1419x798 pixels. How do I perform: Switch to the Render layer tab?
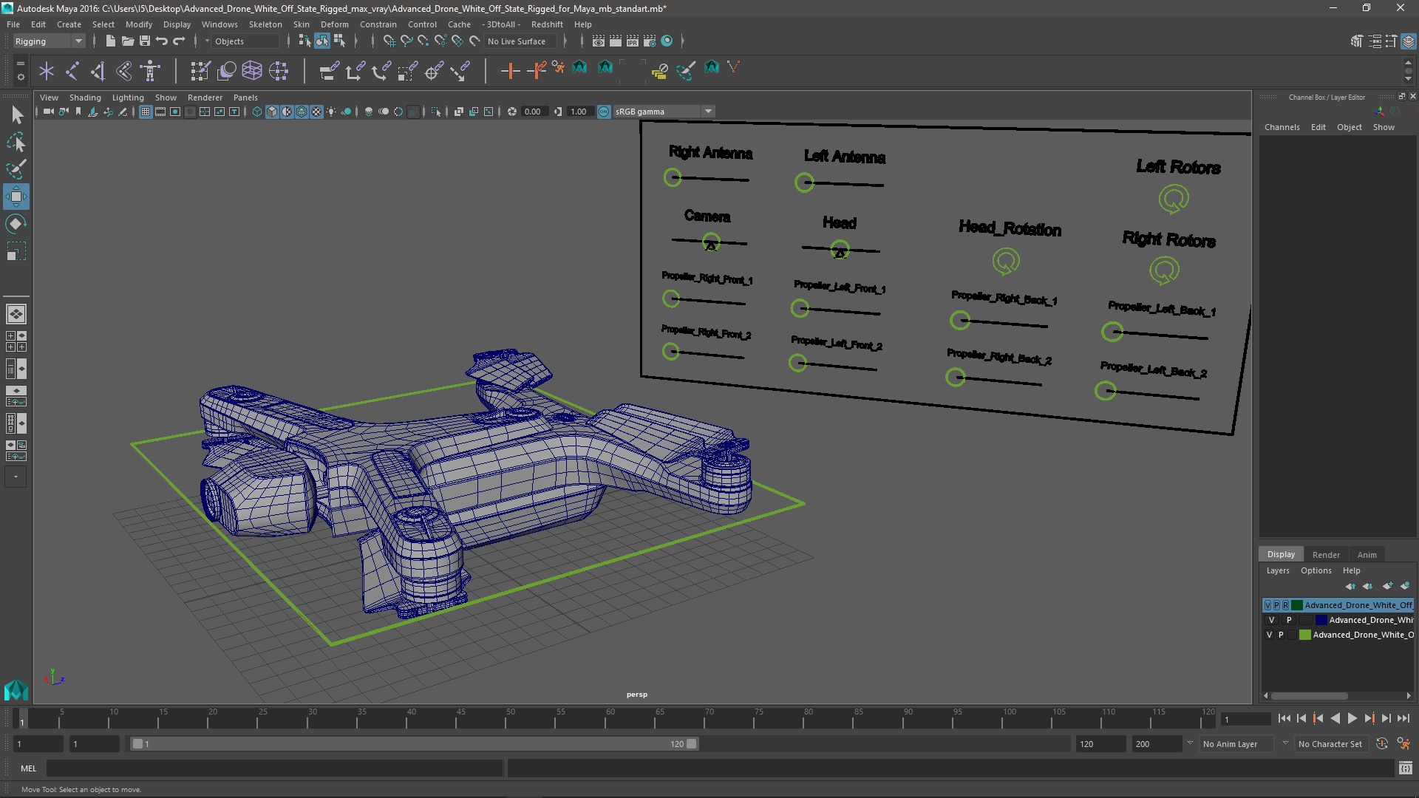coord(1325,554)
